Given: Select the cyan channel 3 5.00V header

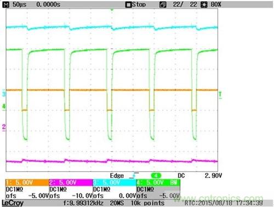Looking at the screenshot, I should click(x=115, y=182).
